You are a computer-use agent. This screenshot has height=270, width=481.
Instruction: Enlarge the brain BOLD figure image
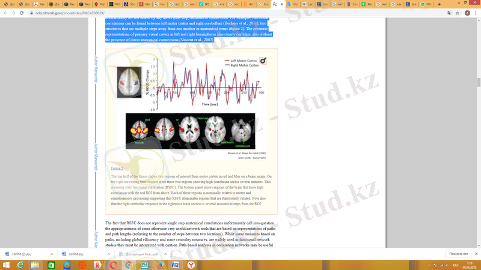[191, 103]
